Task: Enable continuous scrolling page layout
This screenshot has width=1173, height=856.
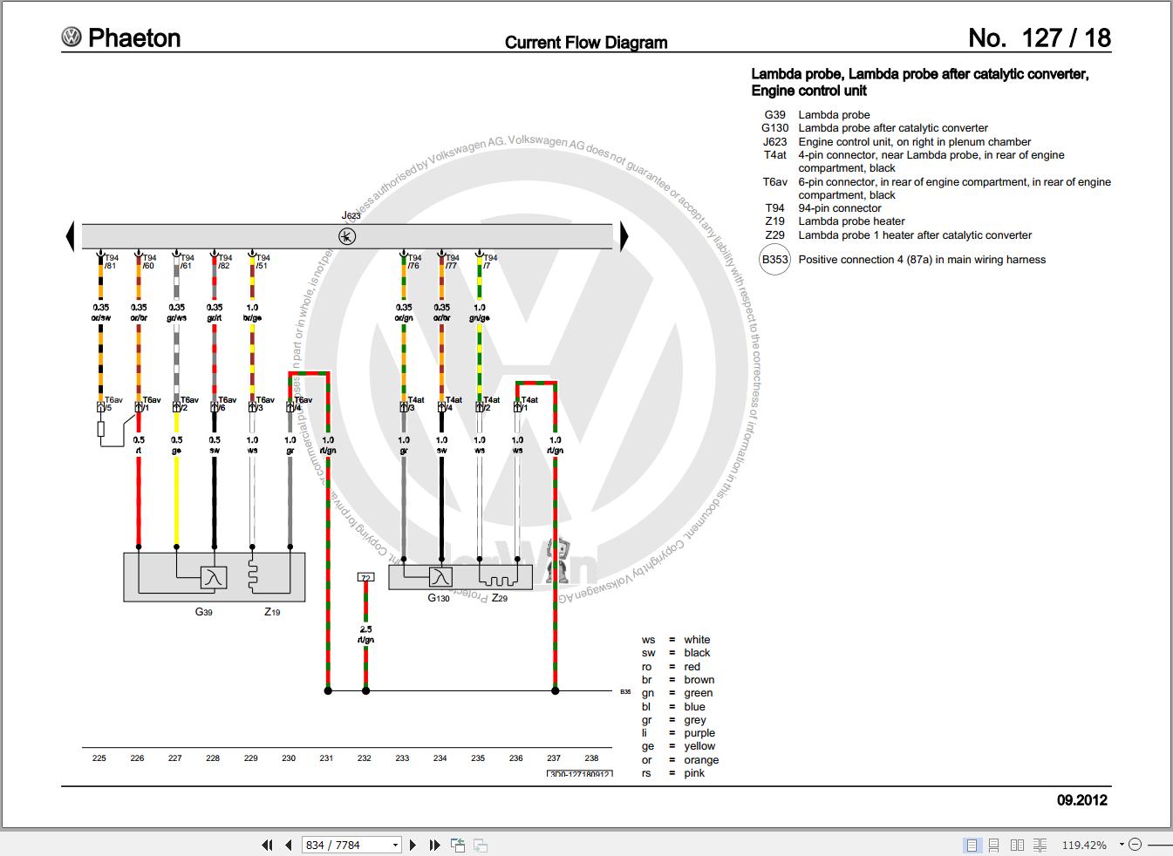Action: [x=994, y=845]
